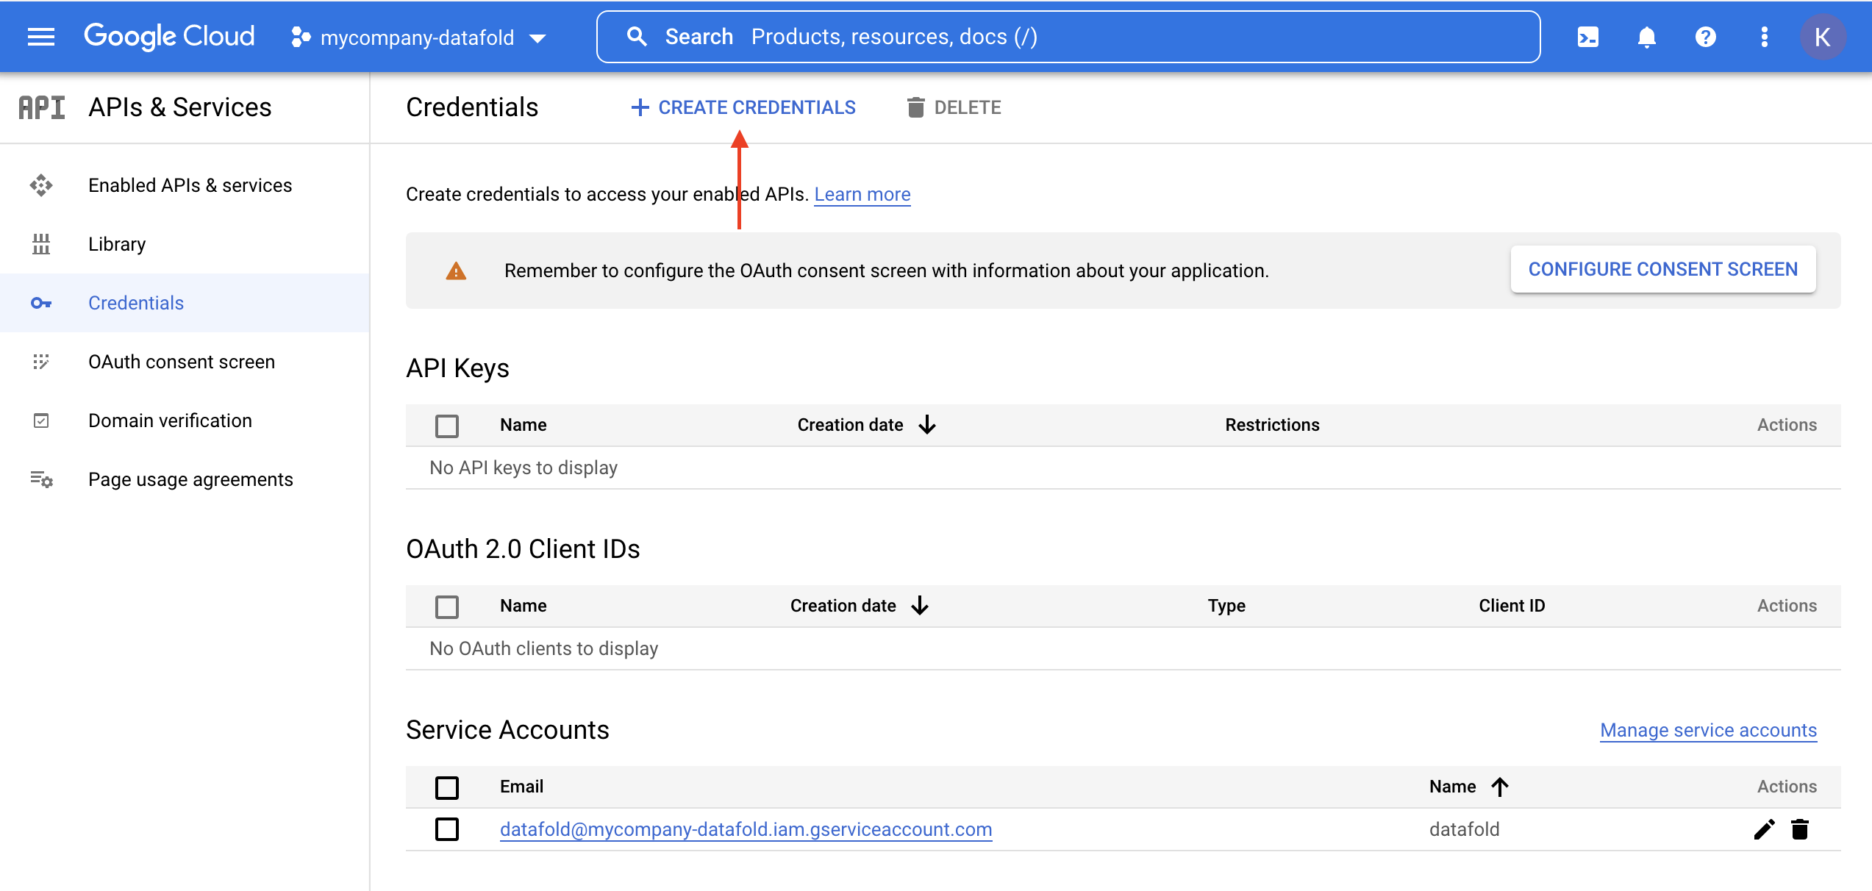Screen dimensions: 1872x891
Task: Focus the Products, resources, docs search field
Action: coord(1068,37)
